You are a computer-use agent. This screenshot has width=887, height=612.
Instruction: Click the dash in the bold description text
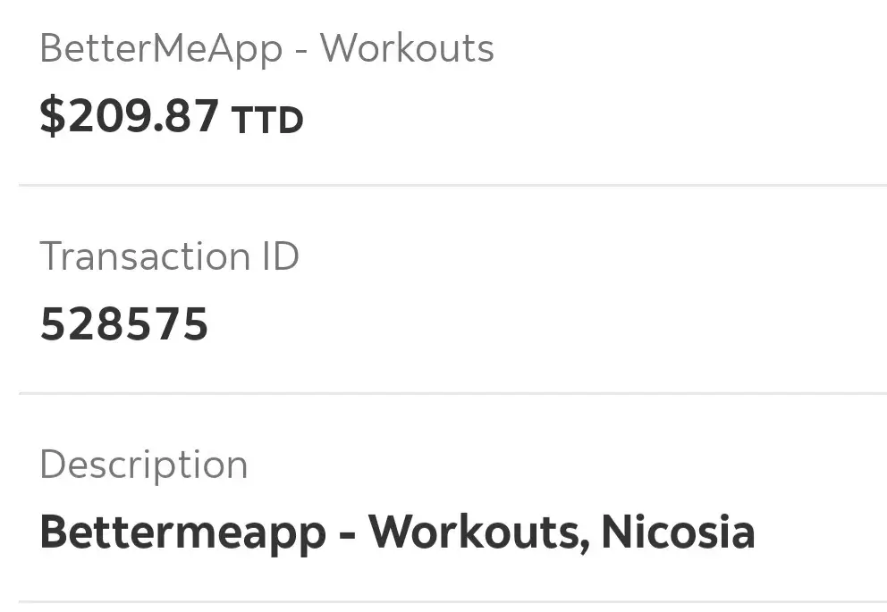tap(347, 534)
